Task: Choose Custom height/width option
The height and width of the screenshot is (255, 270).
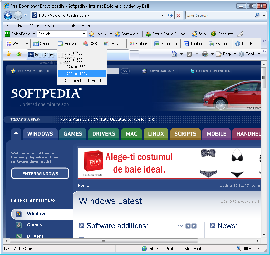Action: click(x=82, y=81)
